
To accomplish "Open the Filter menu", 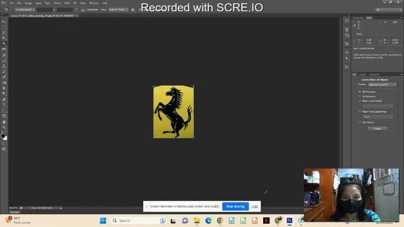I will tap(67, 3).
